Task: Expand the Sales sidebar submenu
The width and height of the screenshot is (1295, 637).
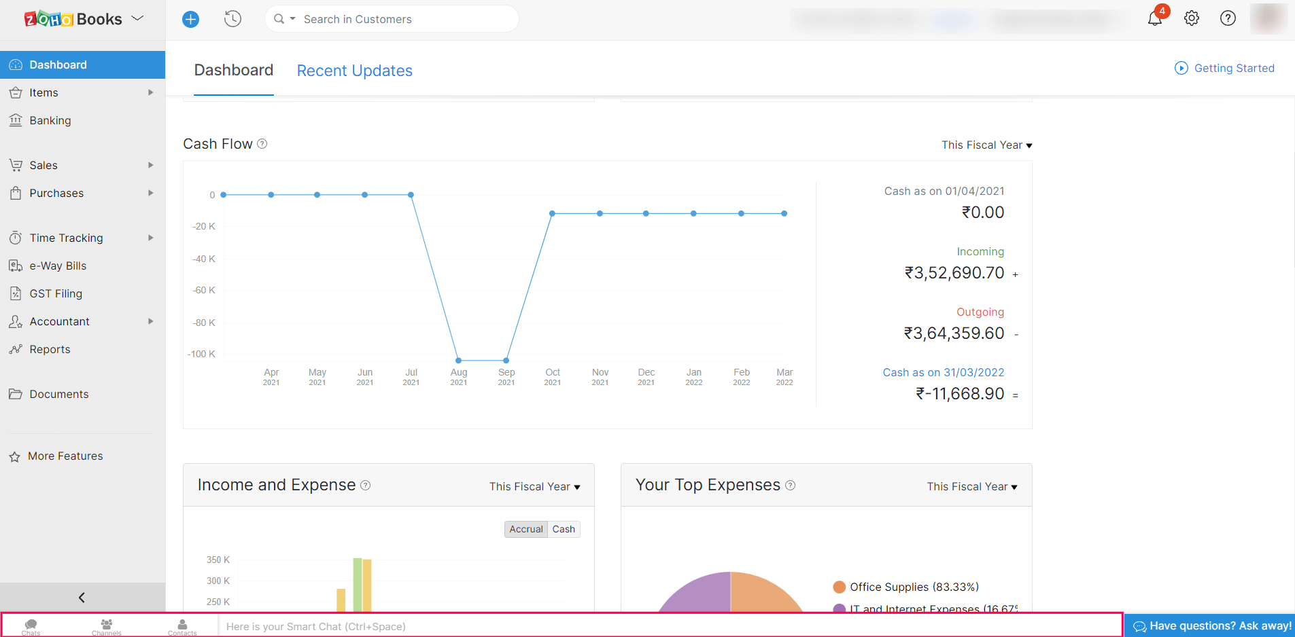Action: point(151,165)
